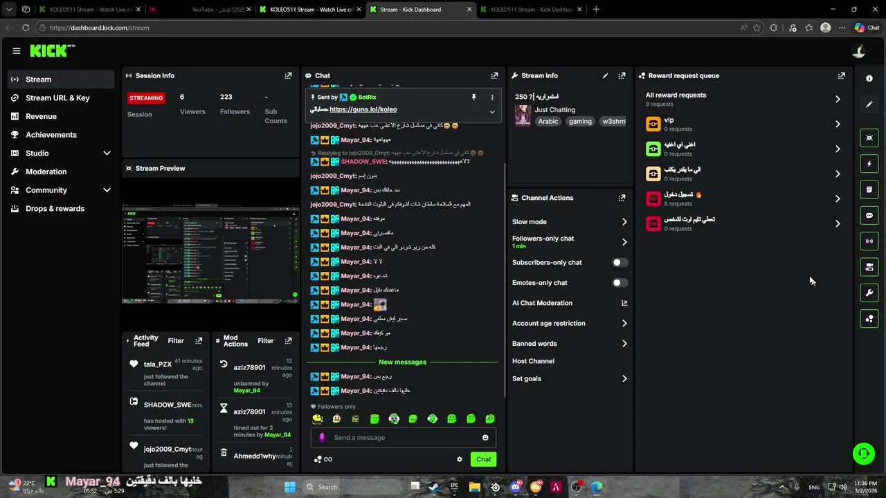Pop out the Stream info panel

tap(622, 75)
